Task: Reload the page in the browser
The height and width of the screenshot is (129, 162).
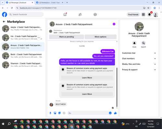Action: coord(12,8)
